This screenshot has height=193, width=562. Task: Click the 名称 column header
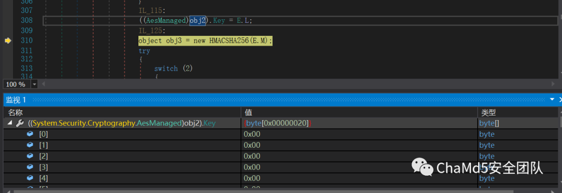15,113
